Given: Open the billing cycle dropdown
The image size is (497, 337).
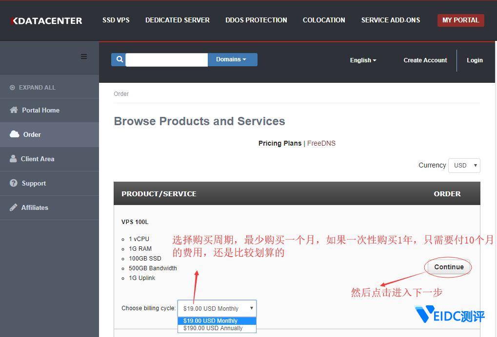Looking at the screenshot, I should tap(217, 308).
